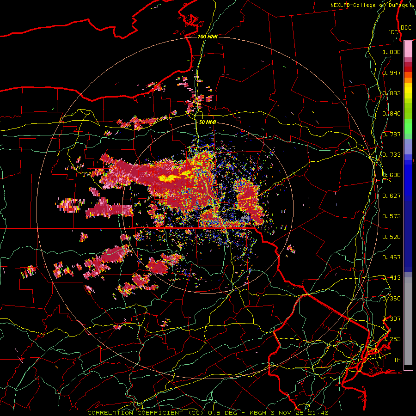The width and height of the screenshot is (416, 416).
Task: Select the 0.520 scale value
Action: [392, 237]
